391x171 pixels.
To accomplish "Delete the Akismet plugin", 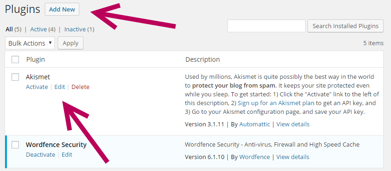I will click(x=80, y=87).
